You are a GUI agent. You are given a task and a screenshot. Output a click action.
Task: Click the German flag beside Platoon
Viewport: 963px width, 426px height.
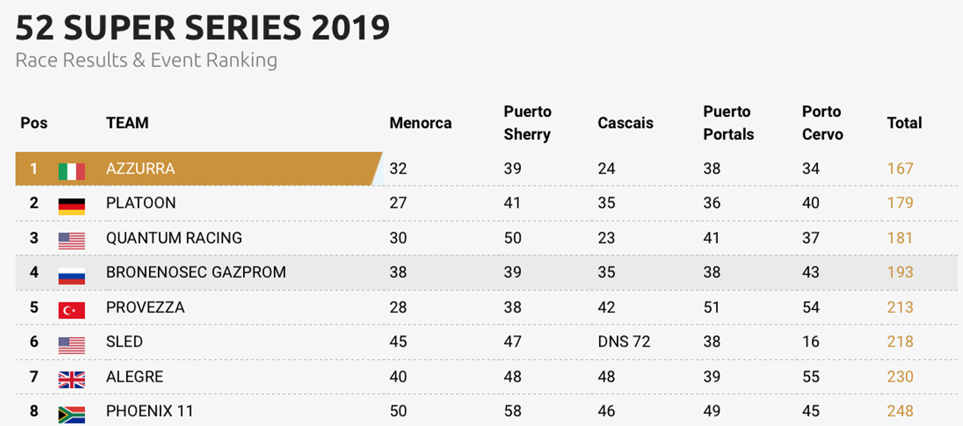click(x=71, y=206)
